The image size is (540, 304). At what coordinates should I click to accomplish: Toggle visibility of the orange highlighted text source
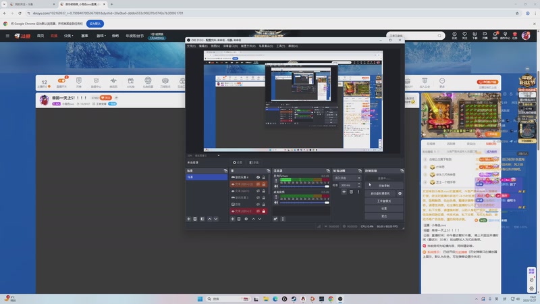(x=258, y=184)
